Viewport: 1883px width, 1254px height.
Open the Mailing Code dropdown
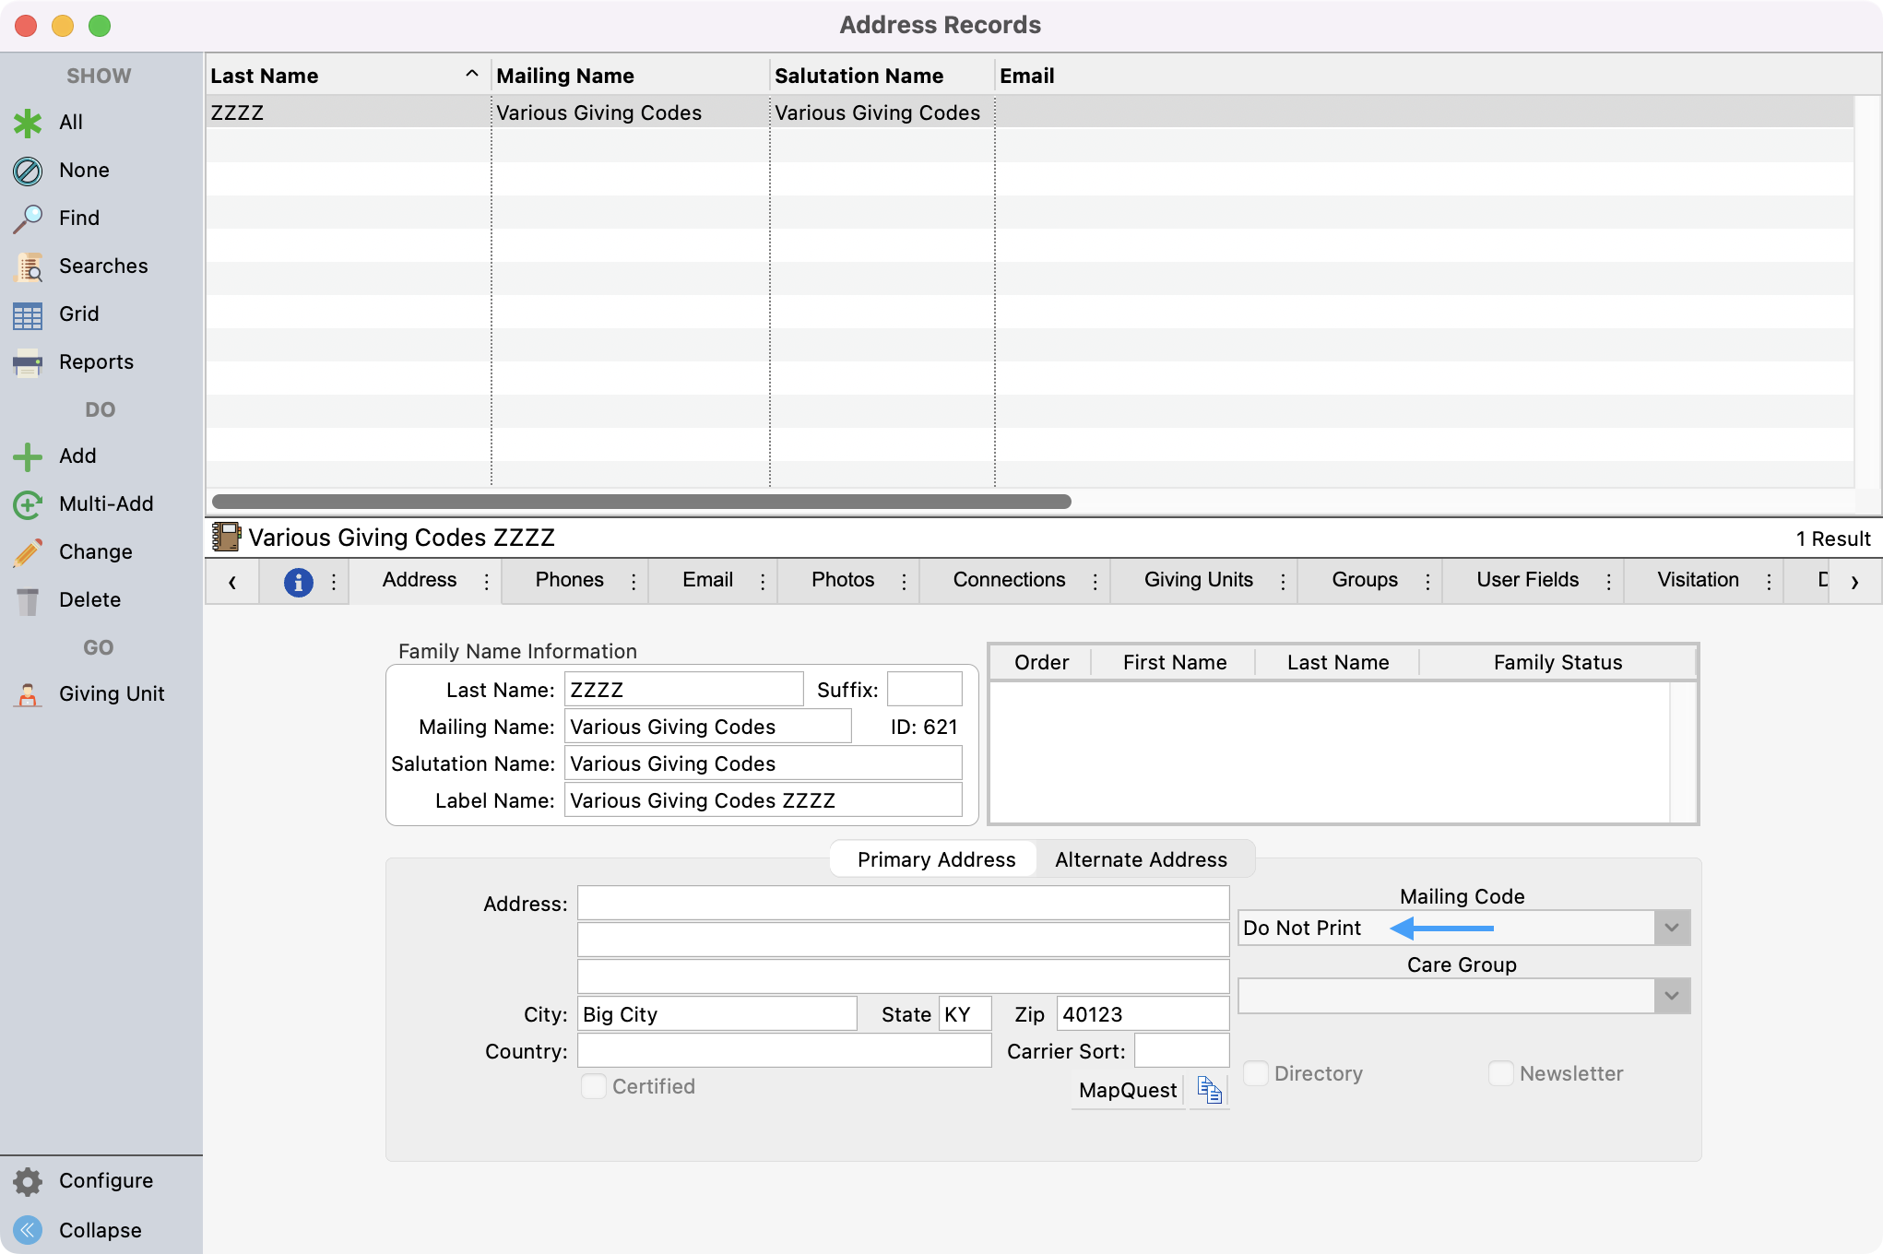[1671, 928]
